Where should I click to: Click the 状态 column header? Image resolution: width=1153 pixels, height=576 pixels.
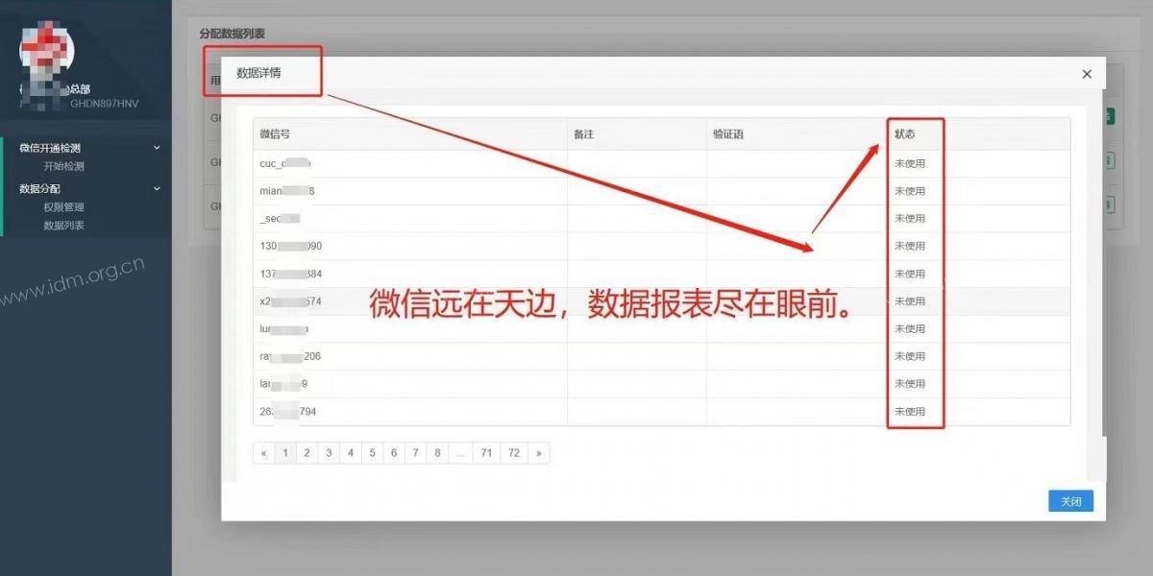point(904,134)
